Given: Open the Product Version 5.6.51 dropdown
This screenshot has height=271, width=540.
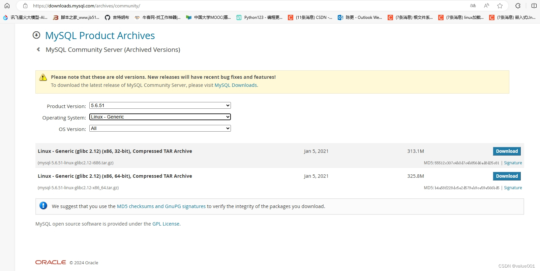Looking at the screenshot, I should tap(160, 105).
